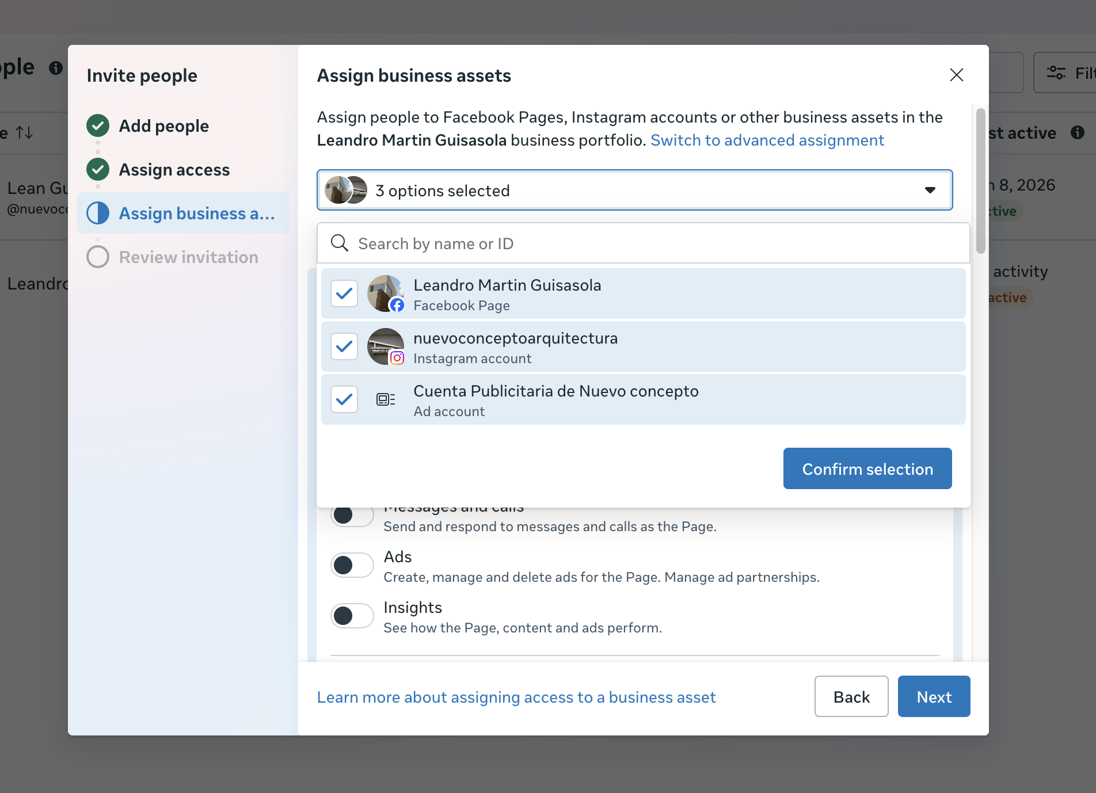The width and height of the screenshot is (1096, 793).
Task: Click the Instagram badge on nuevoconceptoarquitectura
Action: click(x=397, y=358)
